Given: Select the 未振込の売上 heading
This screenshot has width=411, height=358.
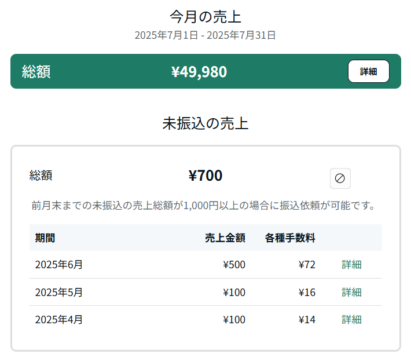Looking at the screenshot, I should click(x=205, y=123).
